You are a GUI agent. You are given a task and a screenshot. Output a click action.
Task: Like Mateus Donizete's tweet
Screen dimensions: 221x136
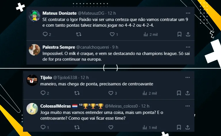pyautogui.click(x=112, y=34)
